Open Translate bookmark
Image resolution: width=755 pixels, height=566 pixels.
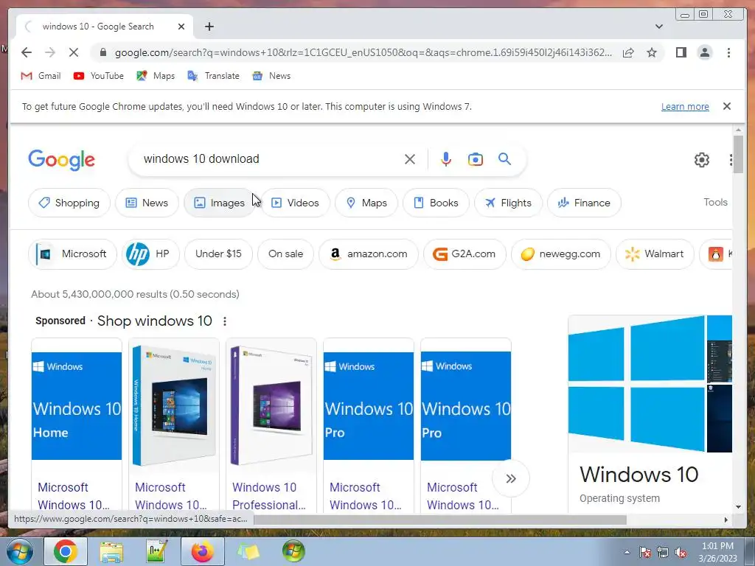point(213,76)
